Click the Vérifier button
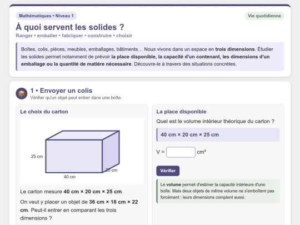This screenshot has width=300, height=225. click(168, 171)
